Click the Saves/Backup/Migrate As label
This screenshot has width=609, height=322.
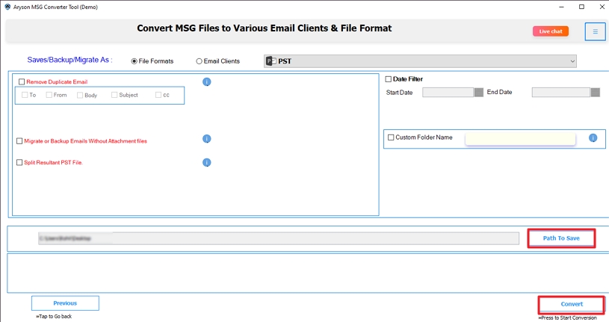tap(69, 60)
